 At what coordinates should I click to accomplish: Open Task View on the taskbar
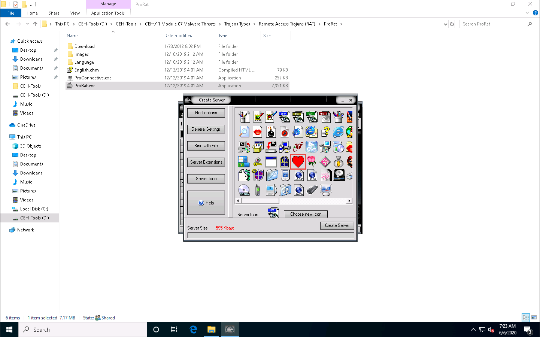coord(174,330)
